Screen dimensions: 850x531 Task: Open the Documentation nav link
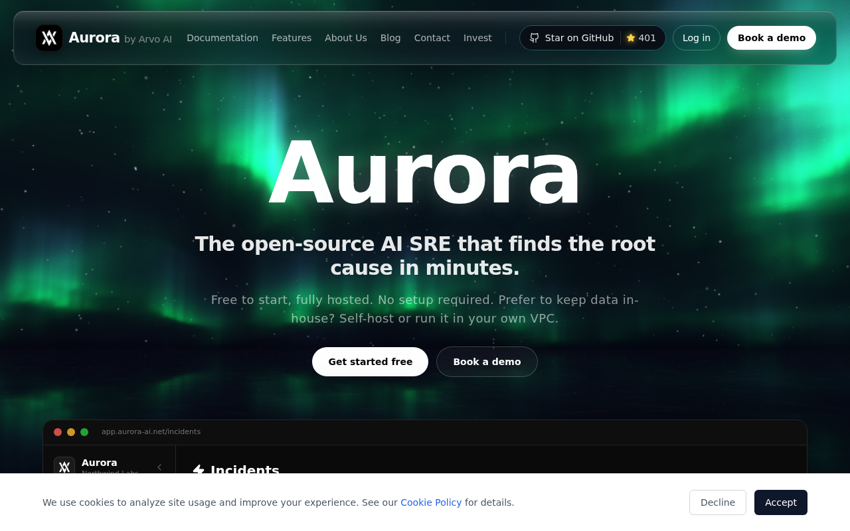coord(222,38)
